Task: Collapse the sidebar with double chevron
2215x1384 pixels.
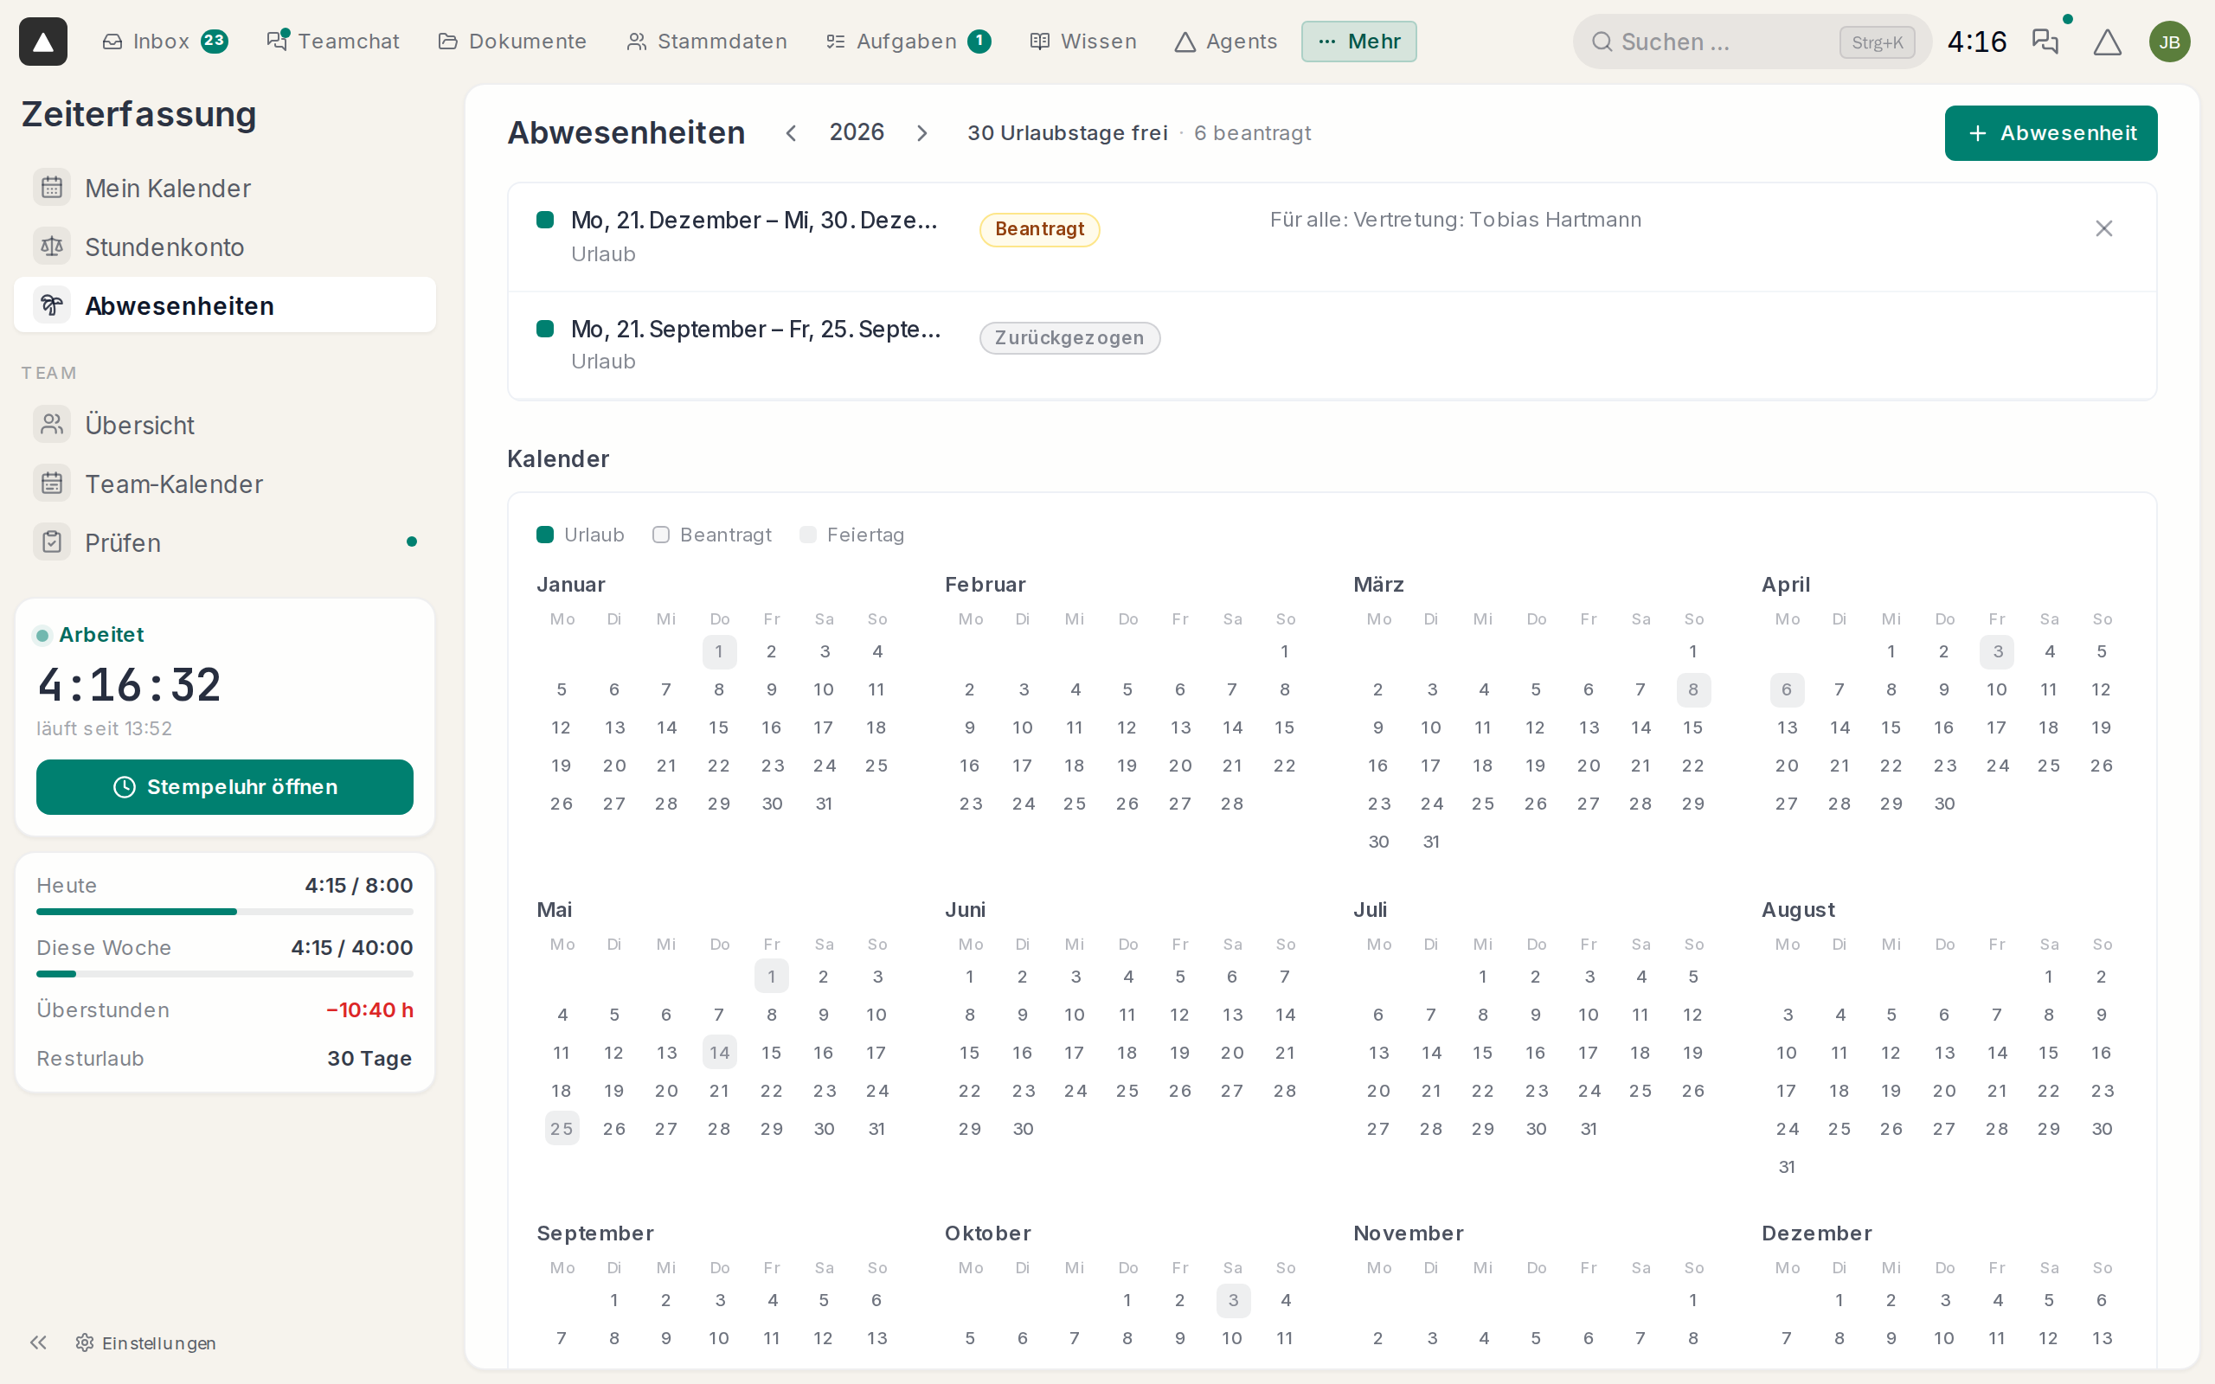Action: [38, 1342]
